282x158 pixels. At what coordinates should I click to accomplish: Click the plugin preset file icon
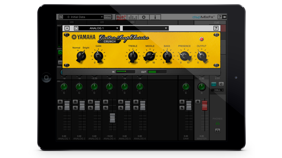[x=76, y=28]
